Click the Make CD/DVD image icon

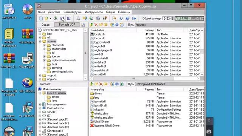(78, 19)
